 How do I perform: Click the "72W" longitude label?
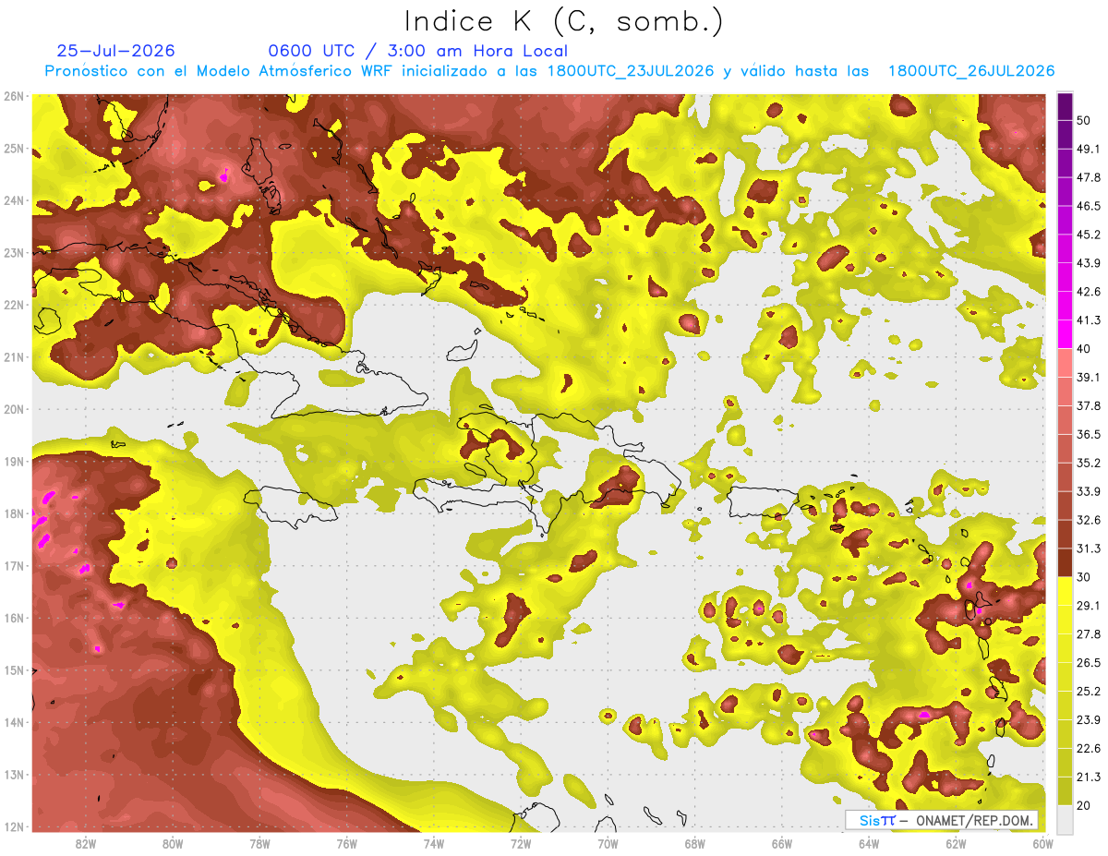(x=521, y=843)
